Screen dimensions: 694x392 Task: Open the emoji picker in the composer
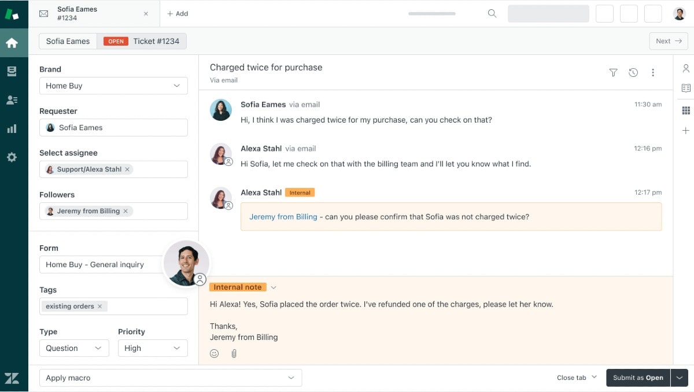click(x=215, y=353)
